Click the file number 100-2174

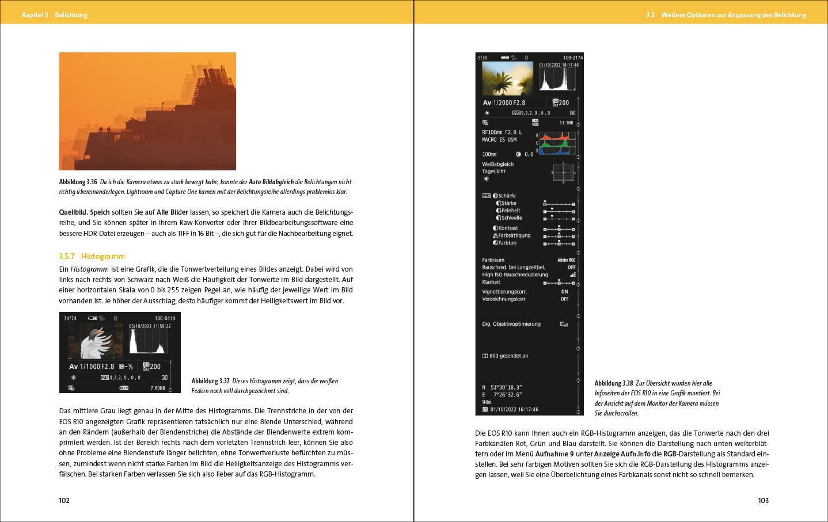573,58
